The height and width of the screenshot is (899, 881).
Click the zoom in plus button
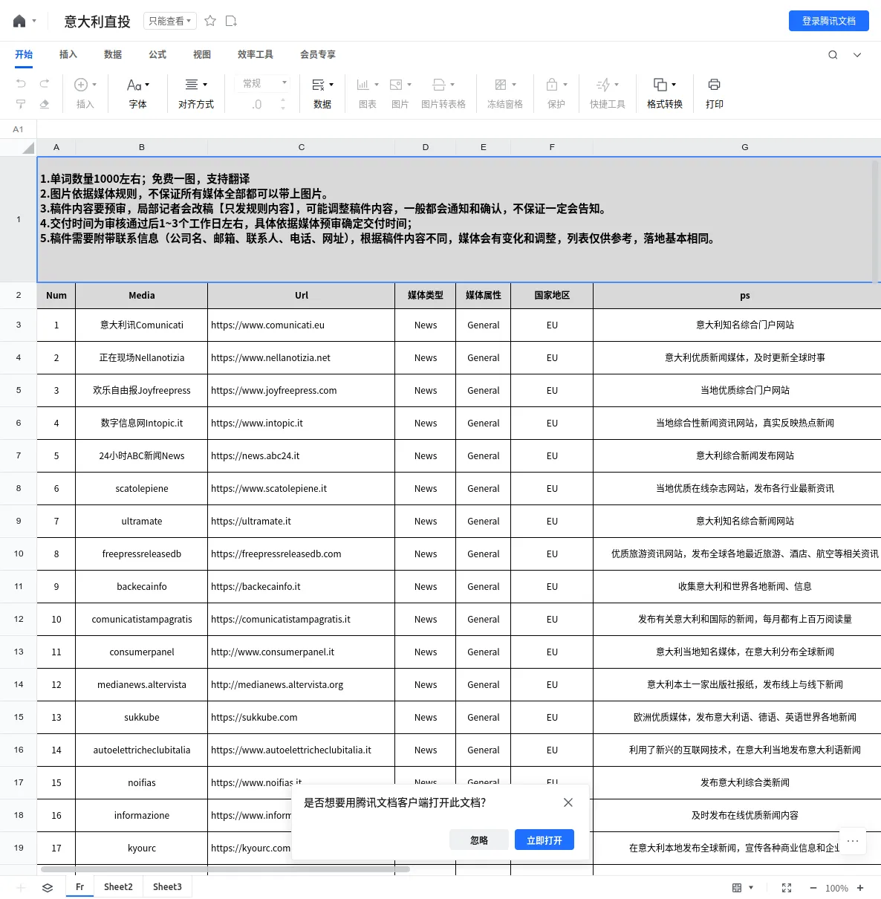(860, 888)
